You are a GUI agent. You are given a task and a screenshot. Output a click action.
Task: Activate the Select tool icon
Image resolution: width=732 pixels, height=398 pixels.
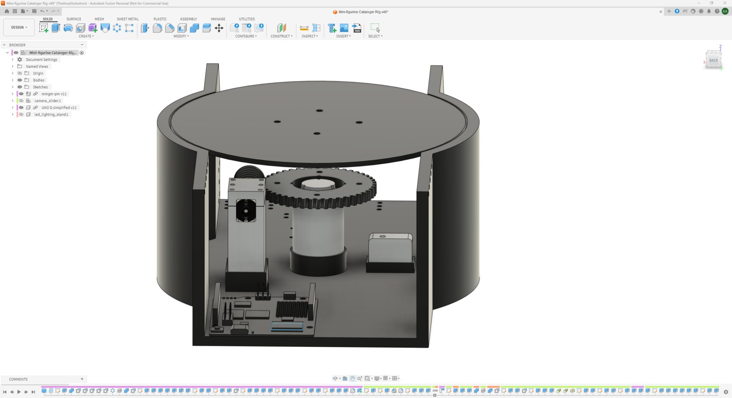(375, 28)
